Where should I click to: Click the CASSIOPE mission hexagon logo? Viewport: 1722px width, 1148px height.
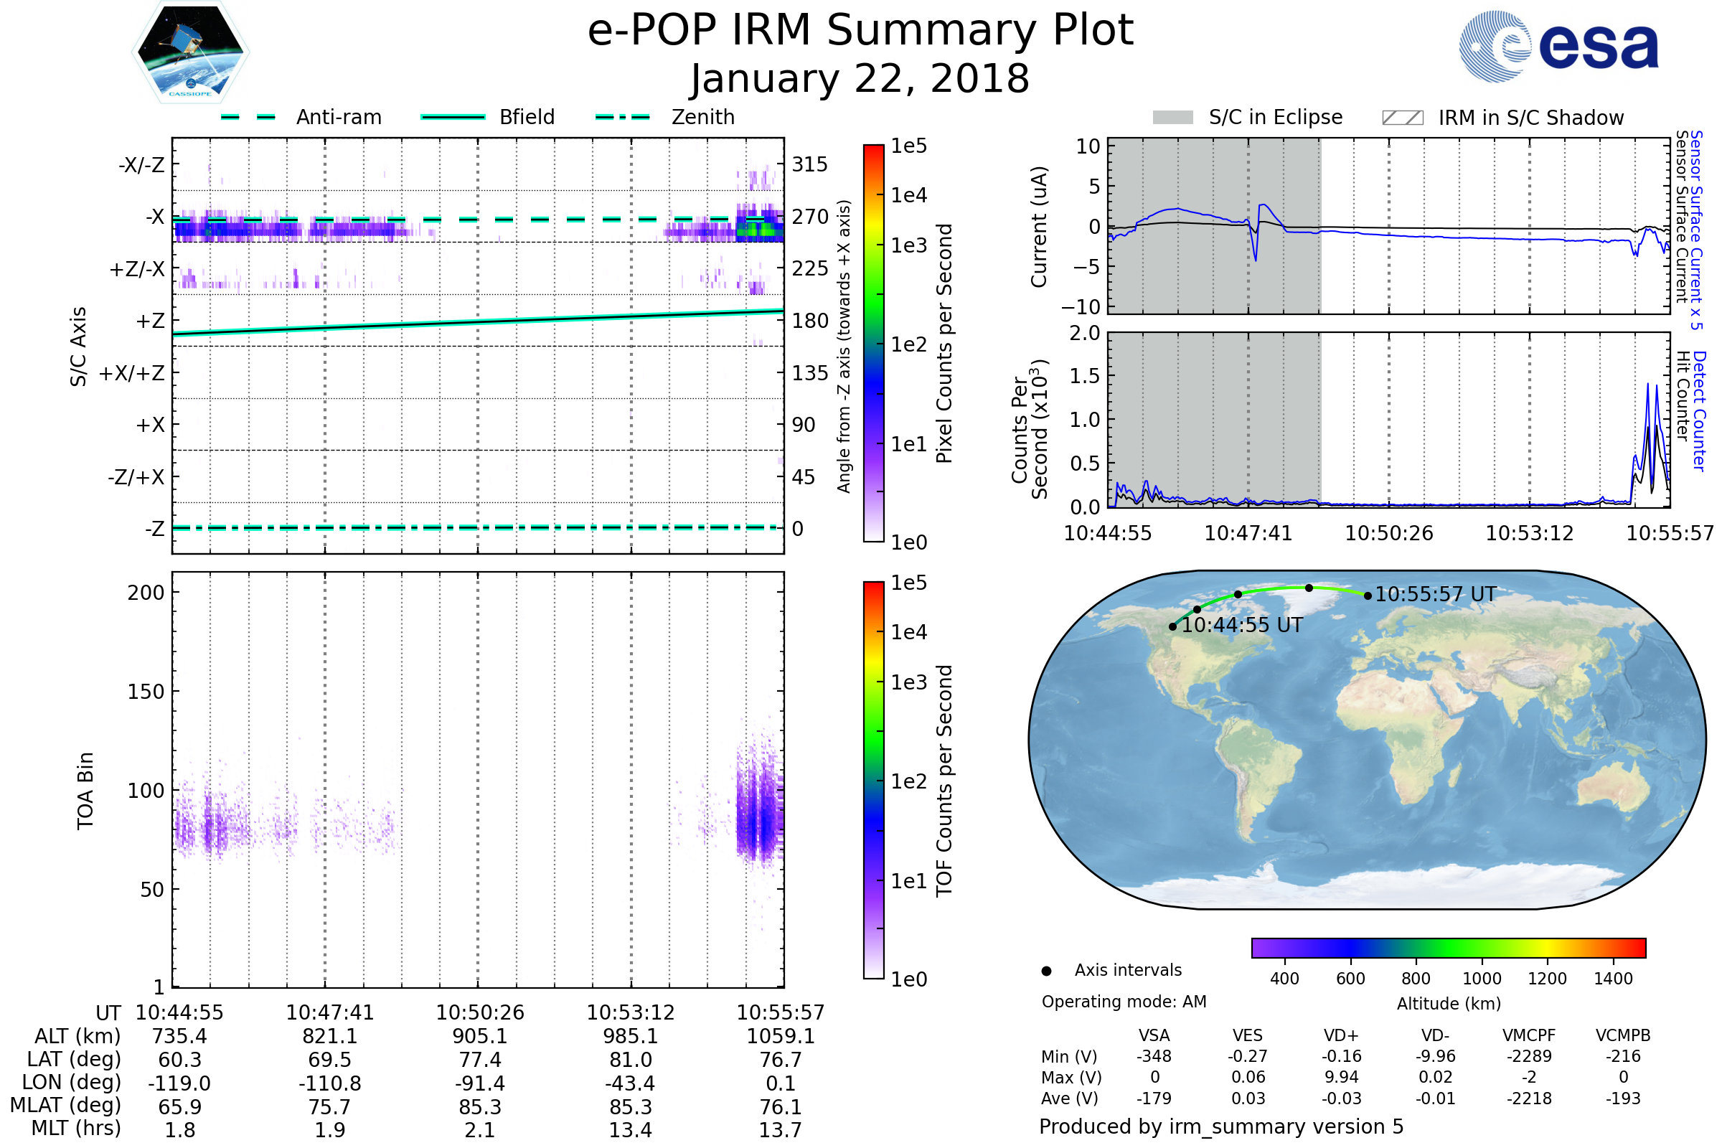tap(190, 52)
